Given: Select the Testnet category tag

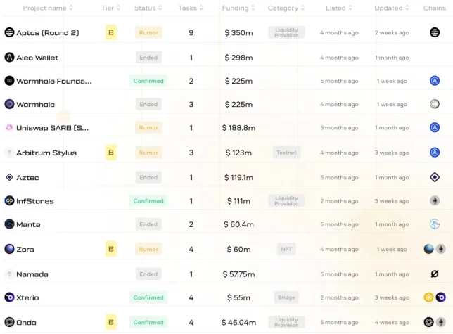Looking at the screenshot, I should (x=286, y=152).
